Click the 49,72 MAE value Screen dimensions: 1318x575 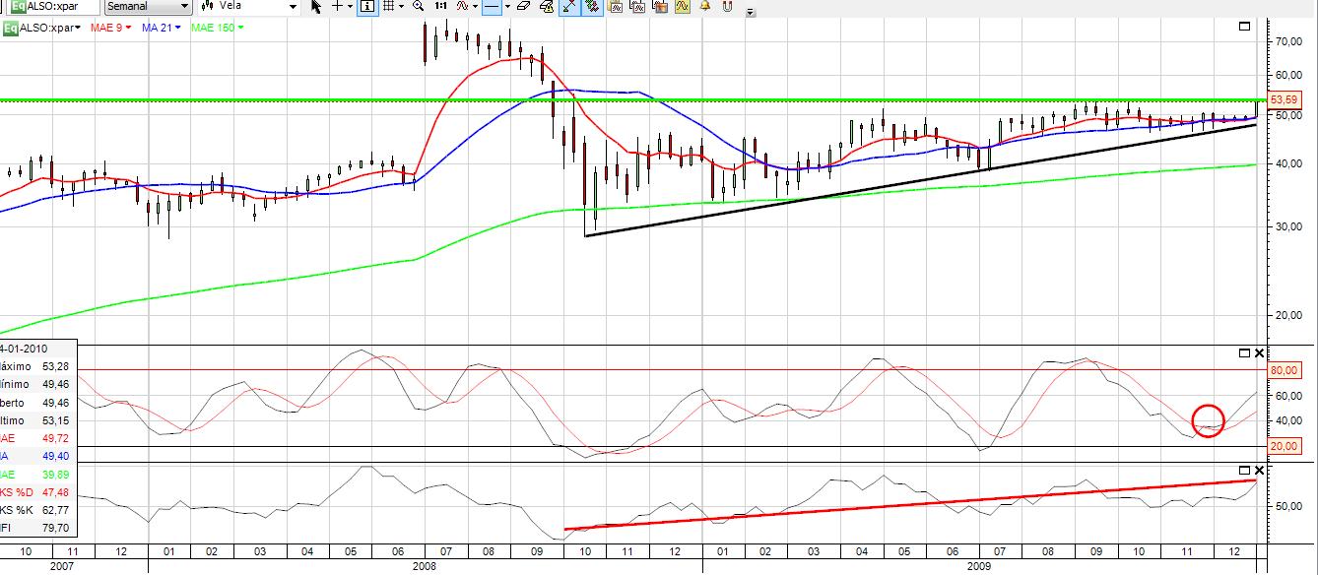(56, 439)
